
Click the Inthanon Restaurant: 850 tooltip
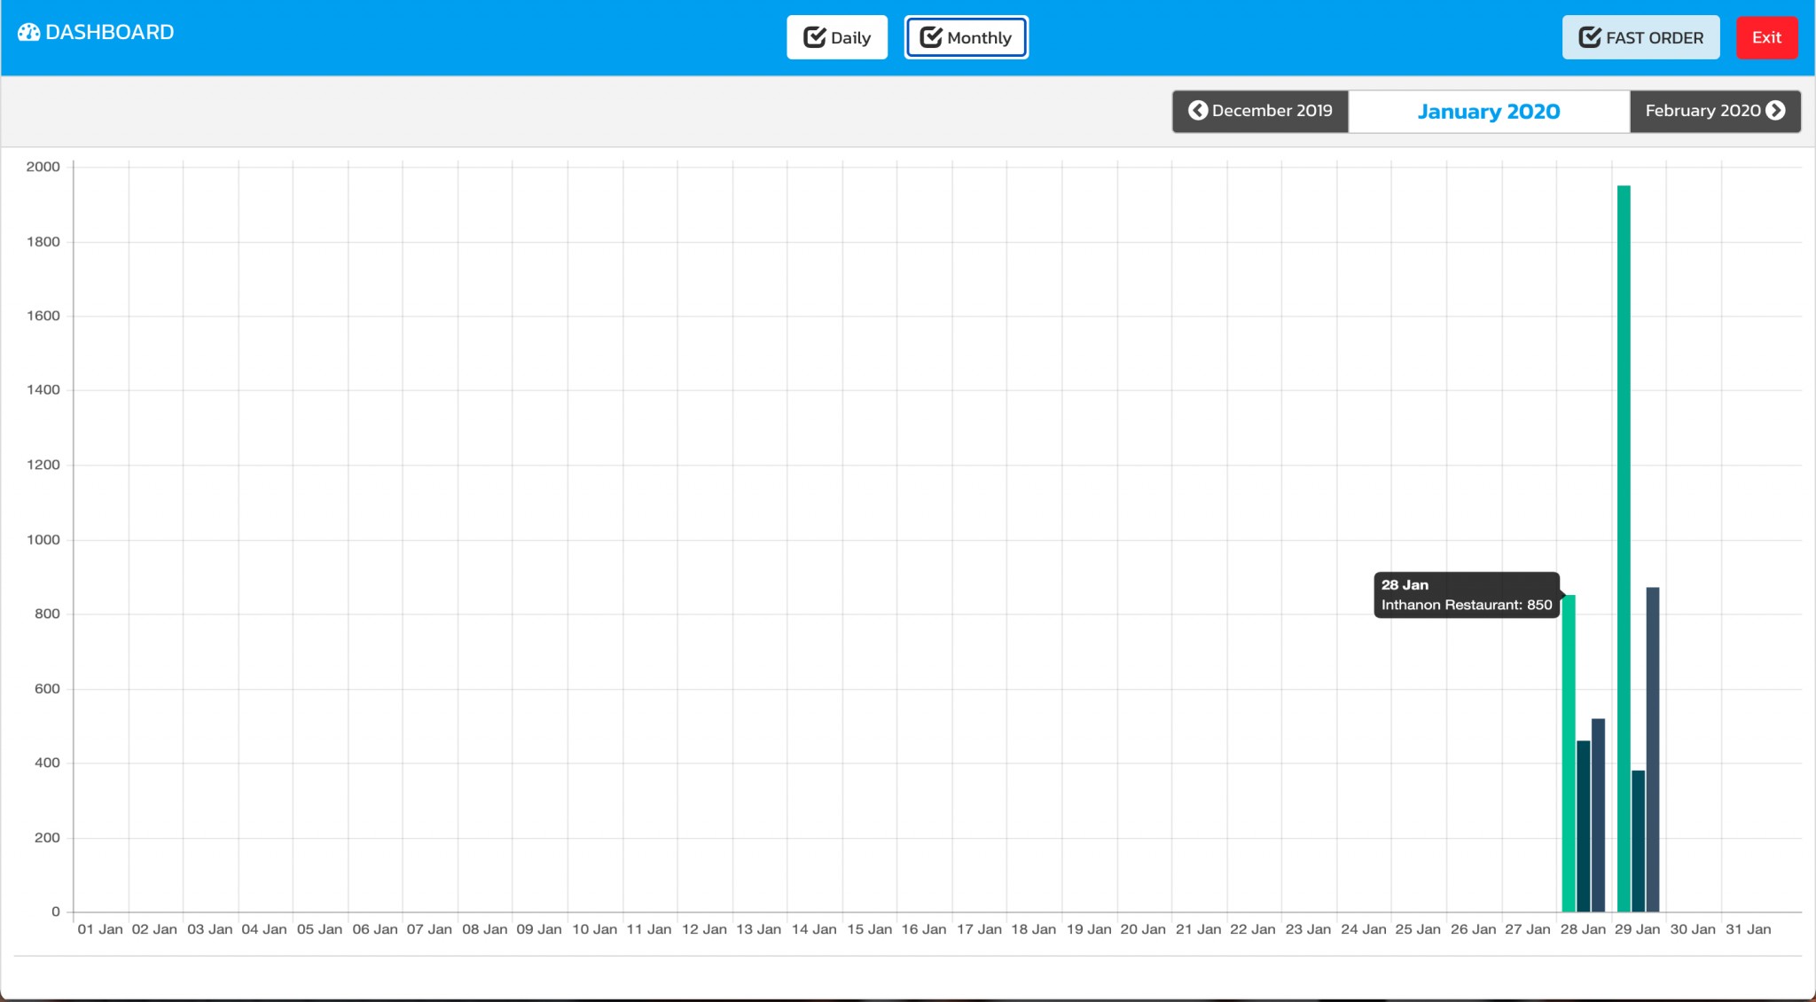[1467, 595]
